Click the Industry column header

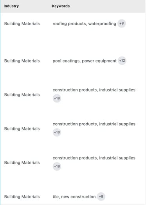[11, 6]
